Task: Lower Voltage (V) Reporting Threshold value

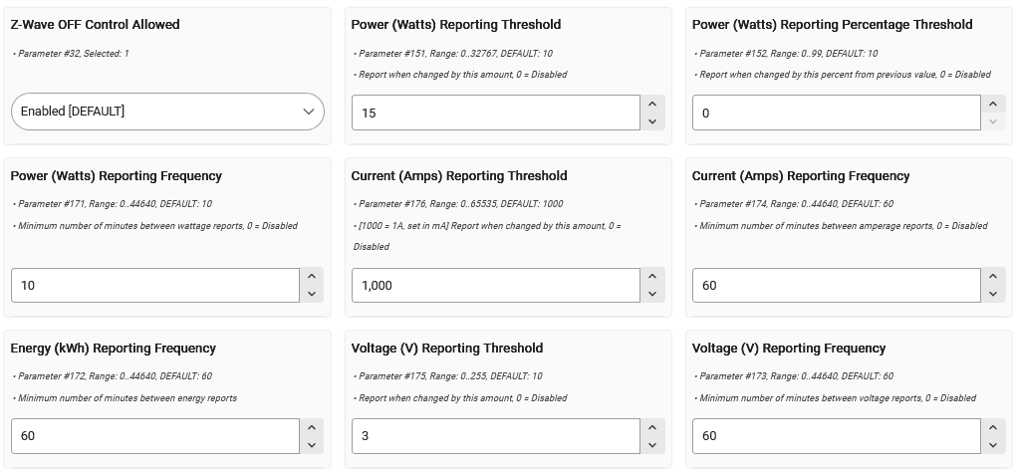Action: (x=652, y=445)
